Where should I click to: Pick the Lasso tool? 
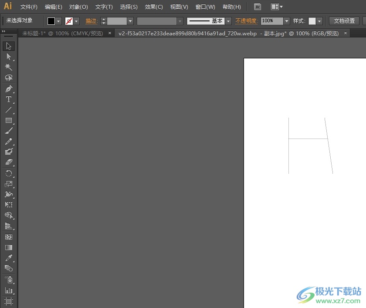point(9,78)
